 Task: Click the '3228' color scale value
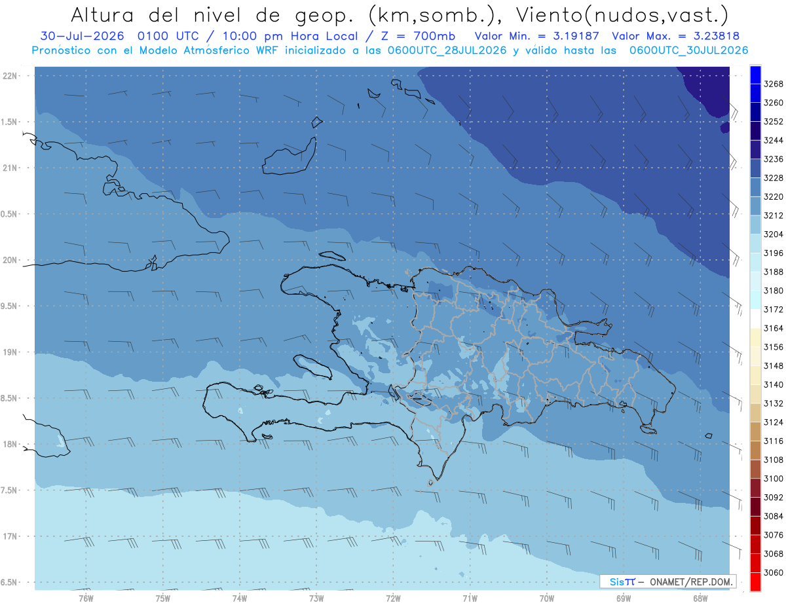pyautogui.click(x=774, y=178)
